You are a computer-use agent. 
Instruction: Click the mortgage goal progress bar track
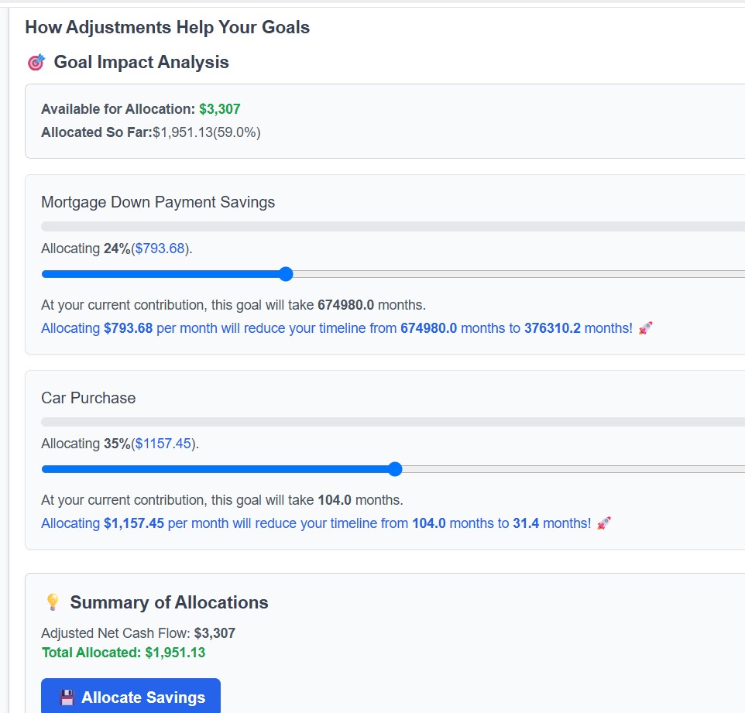387,226
